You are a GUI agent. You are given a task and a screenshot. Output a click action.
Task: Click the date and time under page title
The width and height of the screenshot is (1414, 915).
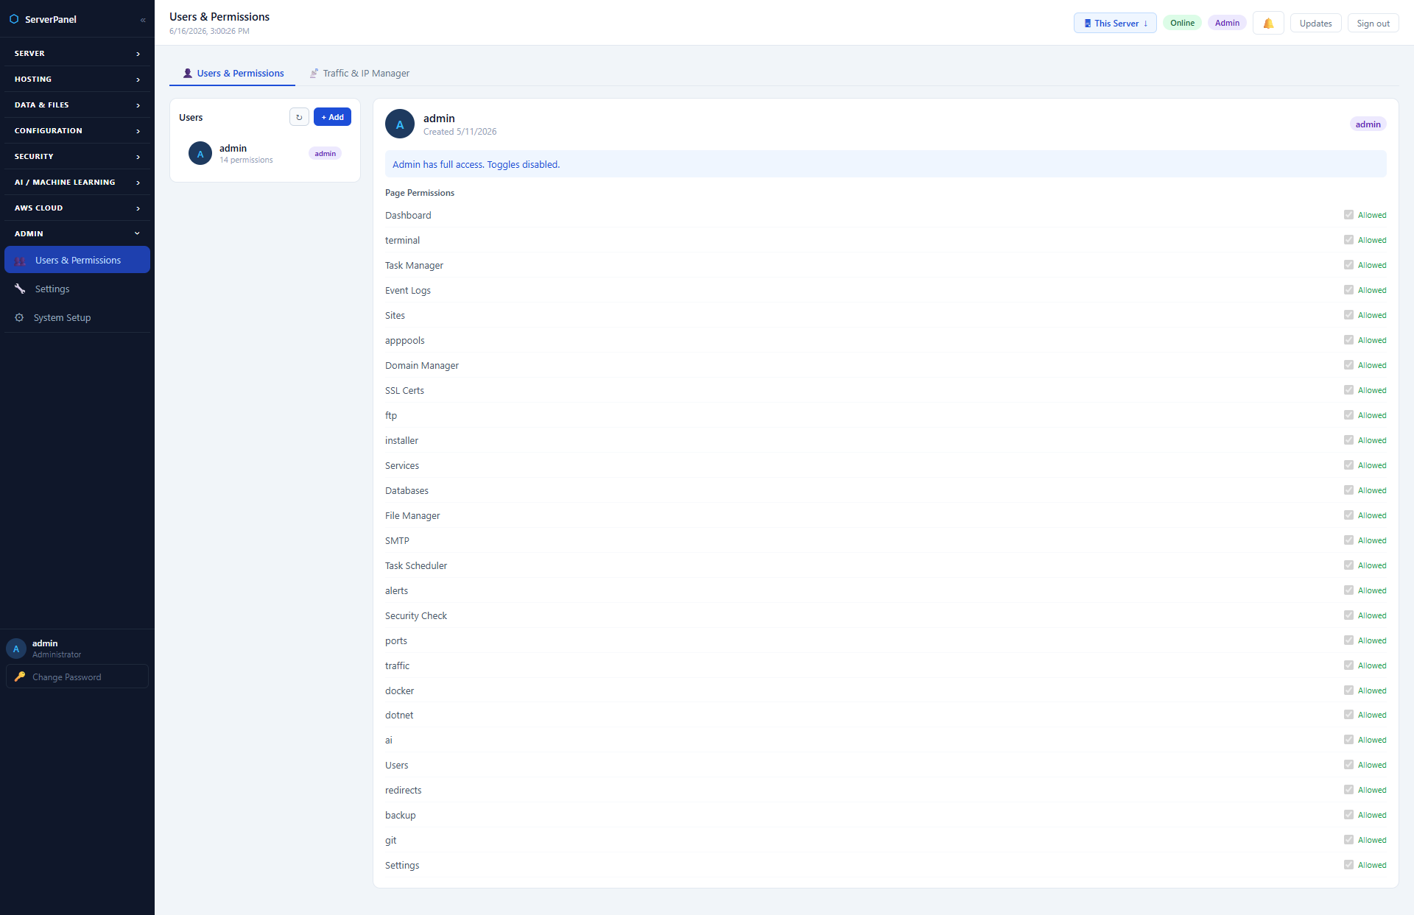tap(209, 31)
